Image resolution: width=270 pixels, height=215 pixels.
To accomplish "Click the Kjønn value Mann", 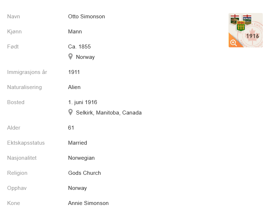I will (x=75, y=32).
